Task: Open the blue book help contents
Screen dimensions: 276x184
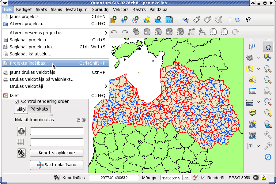Action: 237,20
